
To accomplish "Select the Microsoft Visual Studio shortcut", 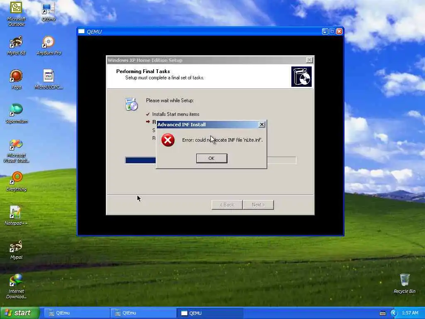I will [16, 150].
